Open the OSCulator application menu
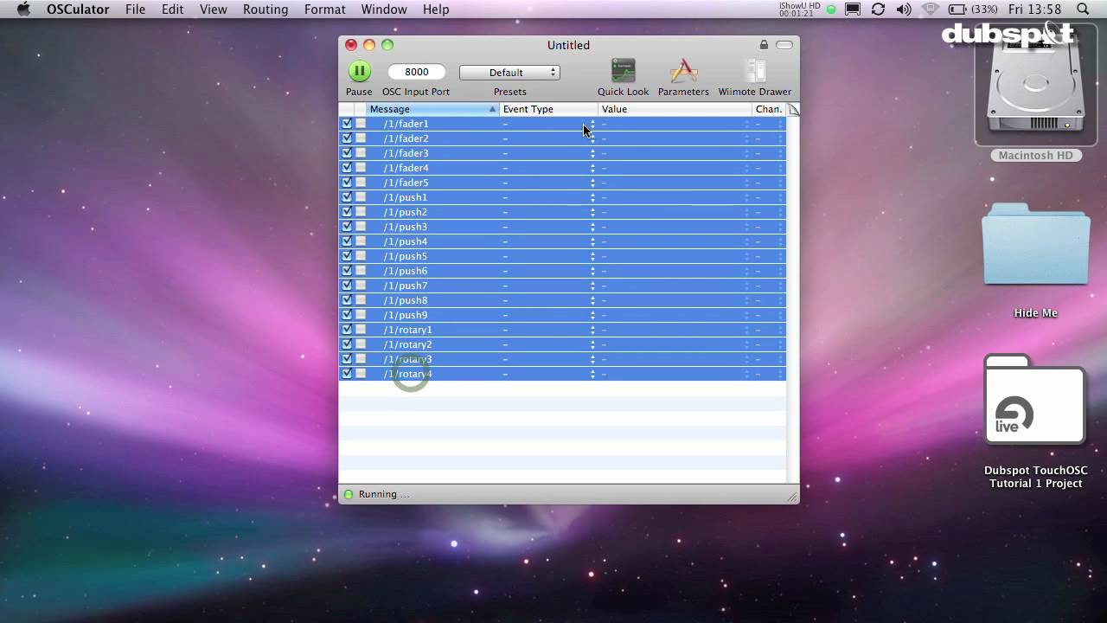 pyautogui.click(x=78, y=10)
